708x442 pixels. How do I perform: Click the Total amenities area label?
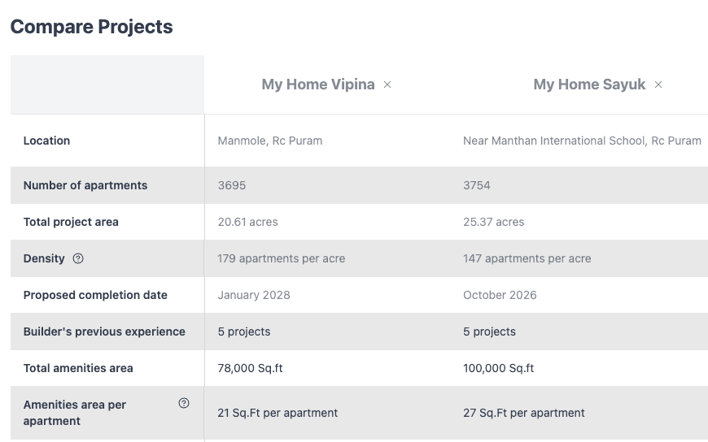tap(78, 368)
